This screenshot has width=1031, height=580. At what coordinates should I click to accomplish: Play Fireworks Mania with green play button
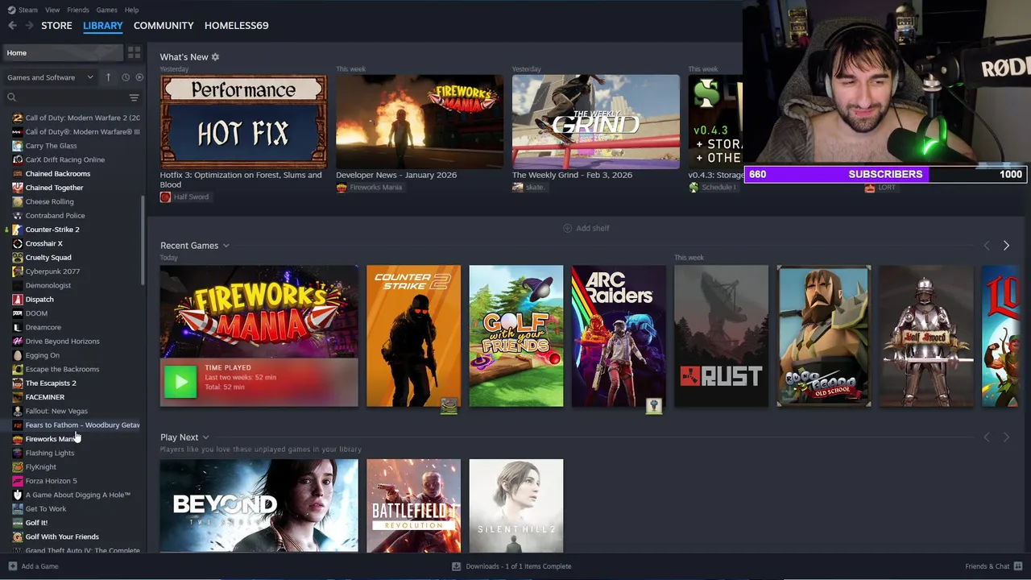click(180, 382)
